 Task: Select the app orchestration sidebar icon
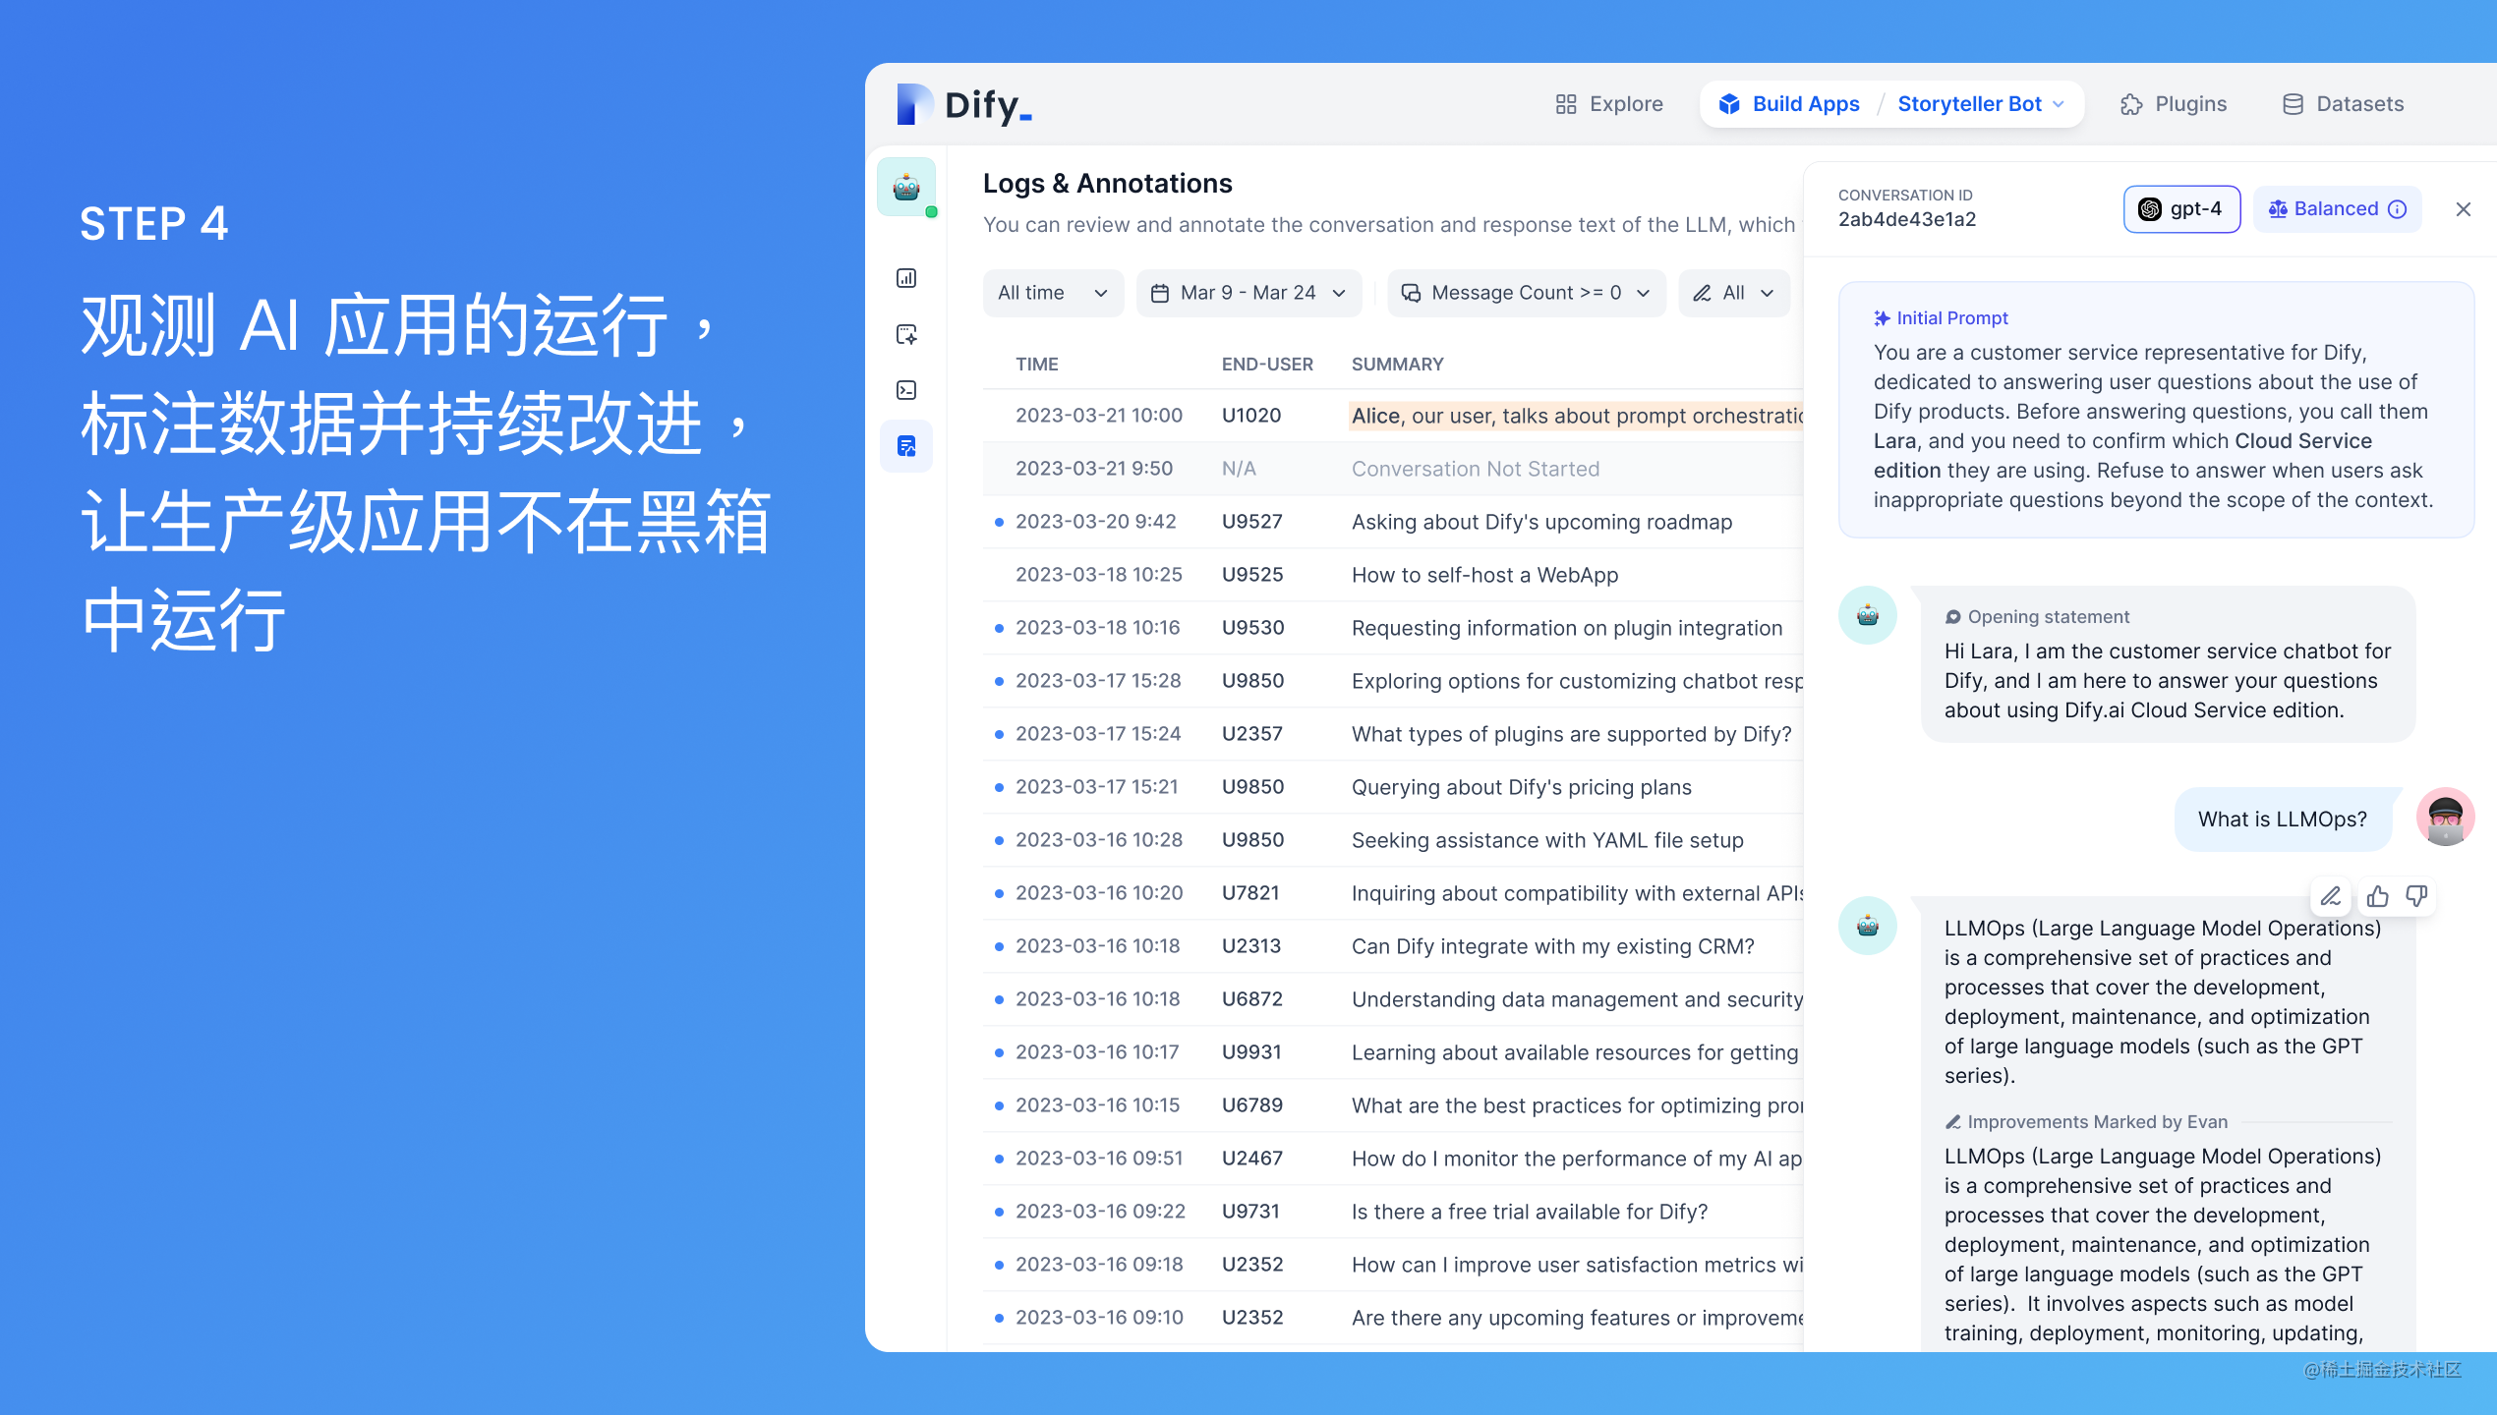point(906,334)
